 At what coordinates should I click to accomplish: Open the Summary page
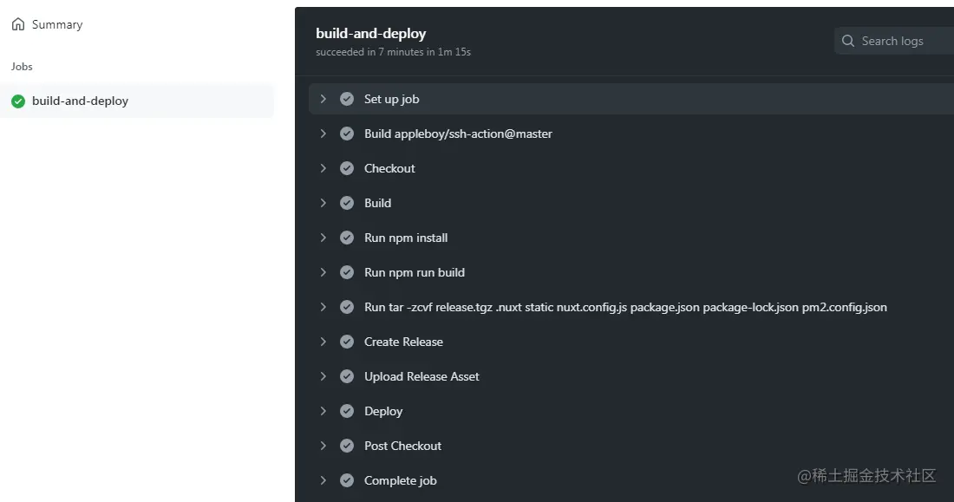coord(57,24)
